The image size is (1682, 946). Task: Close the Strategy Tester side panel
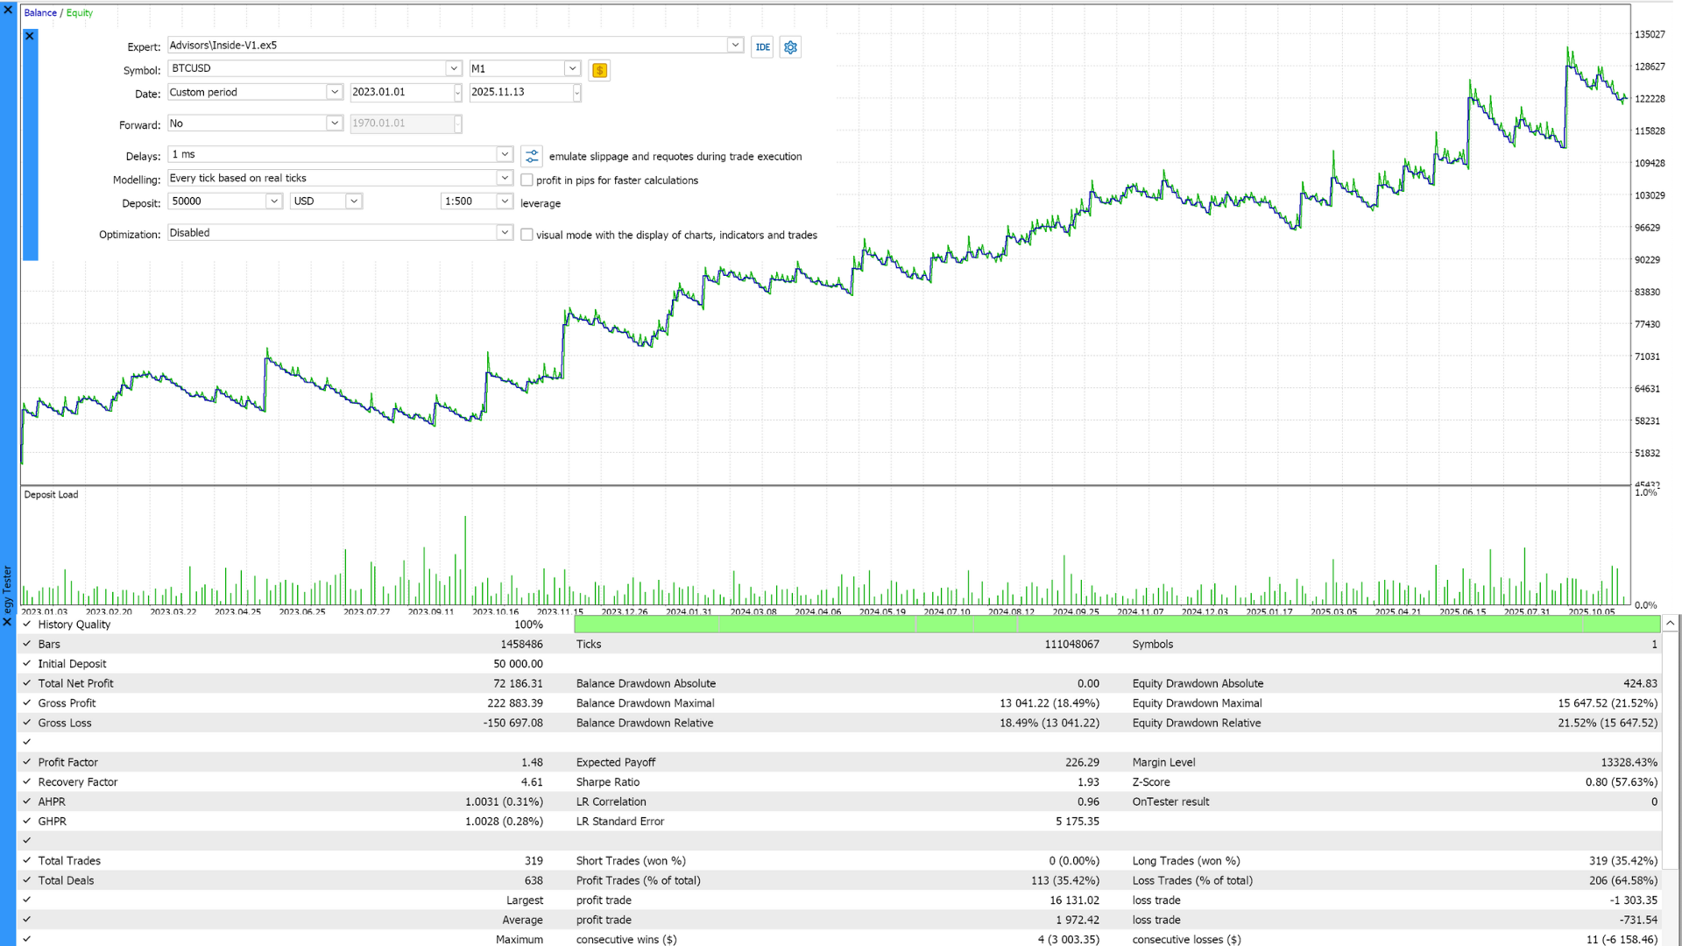[x=7, y=622]
